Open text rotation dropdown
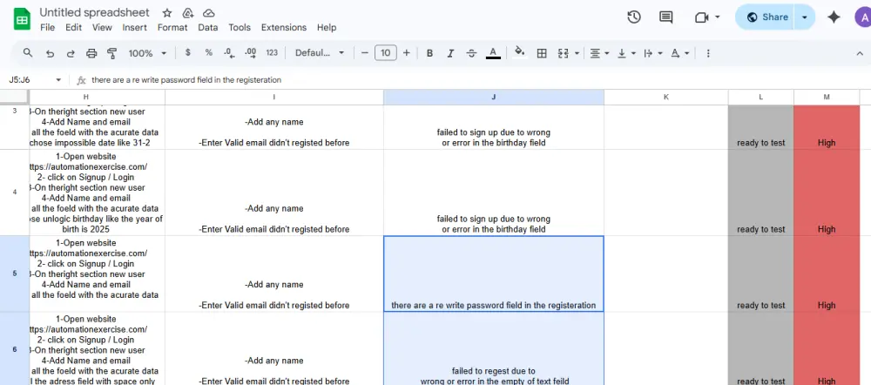Image resolution: width=871 pixels, height=385 pixels. click(679, 53)
